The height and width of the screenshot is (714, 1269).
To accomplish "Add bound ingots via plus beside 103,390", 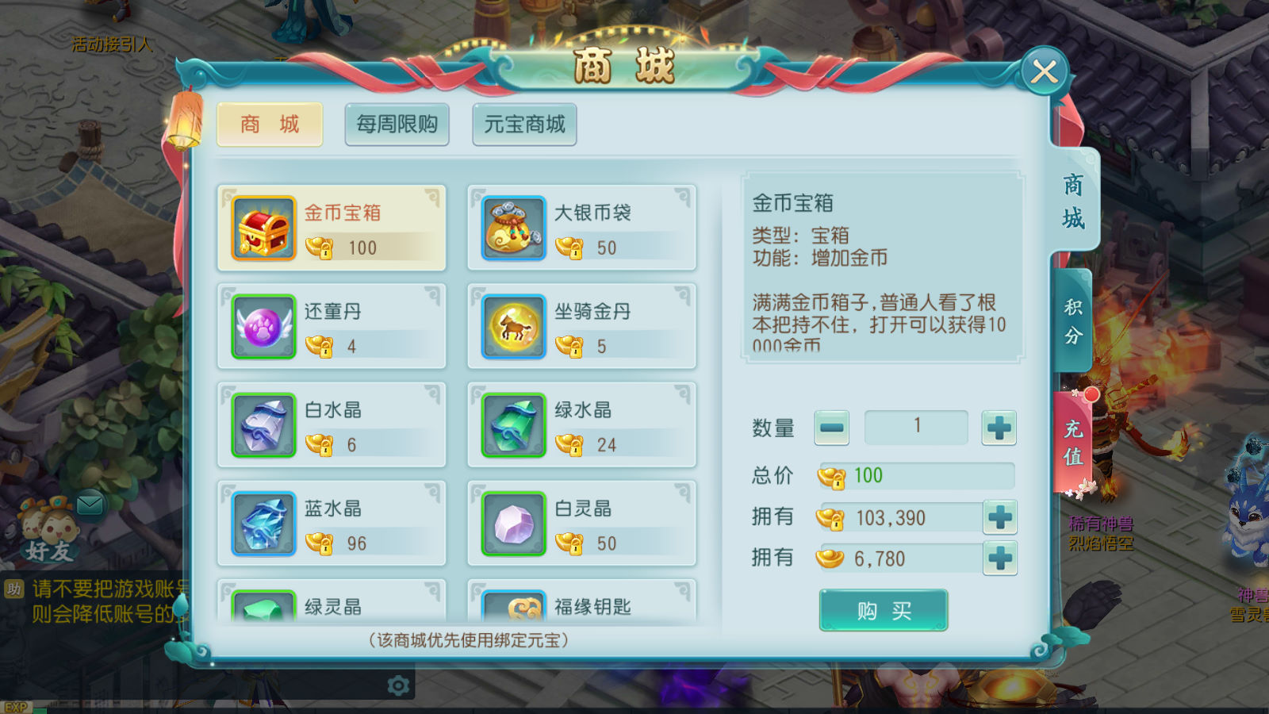I will click(x=1000, y=517).
